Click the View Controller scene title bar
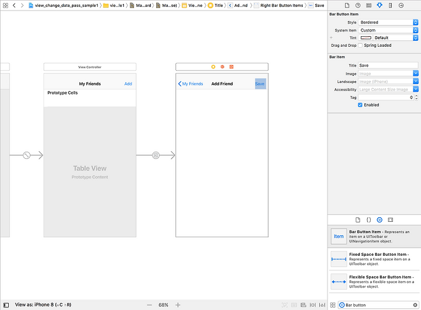 (89, 67)
